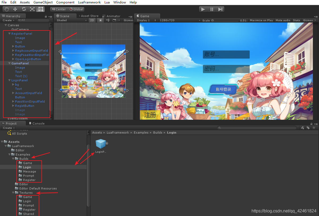This screenshot has height=216, width=319.
Task: Select the Rotate tool
Action: (x=24, y=9)
